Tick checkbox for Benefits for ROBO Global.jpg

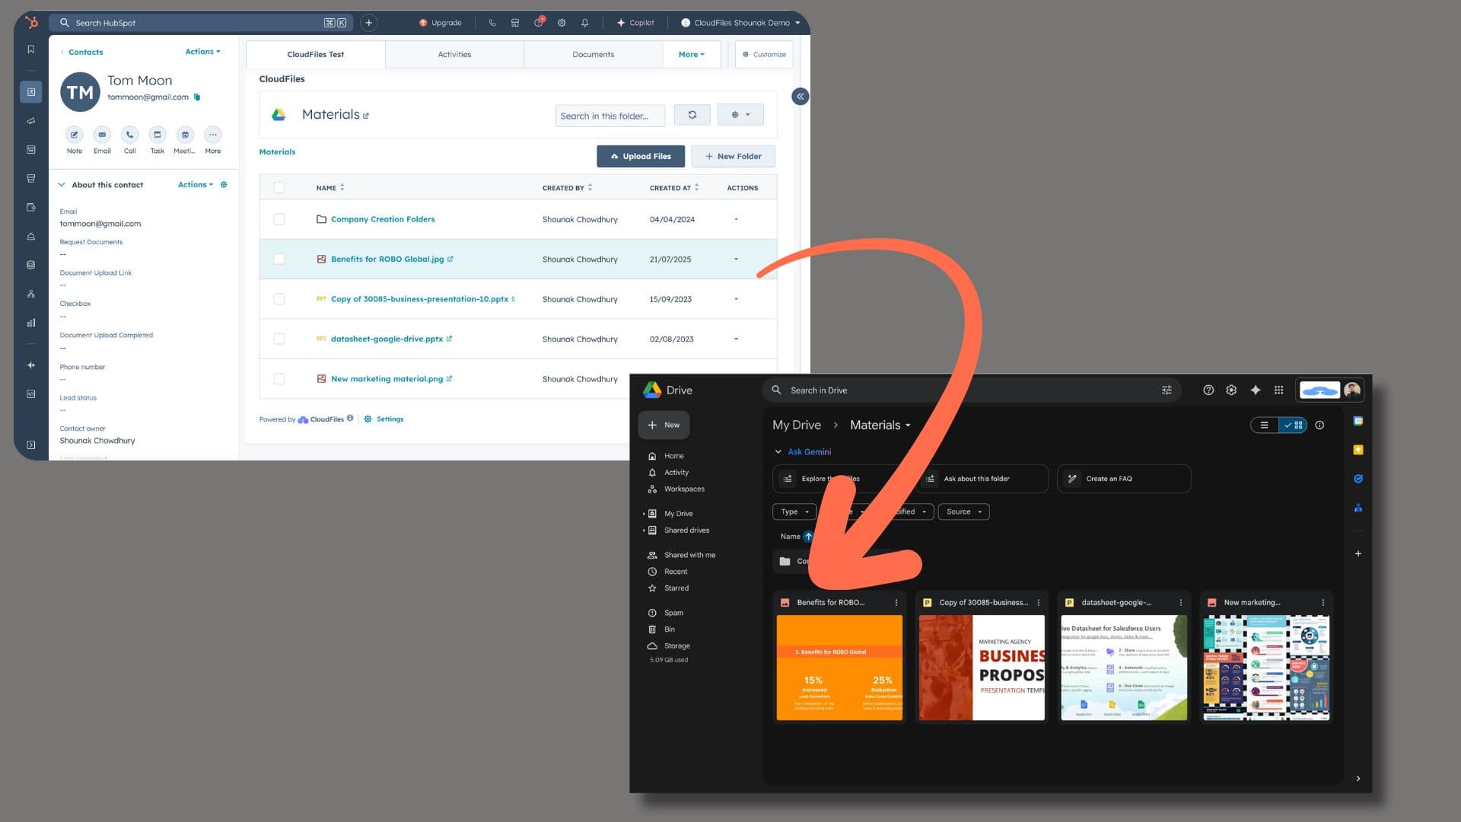click(x=279, y=260)
